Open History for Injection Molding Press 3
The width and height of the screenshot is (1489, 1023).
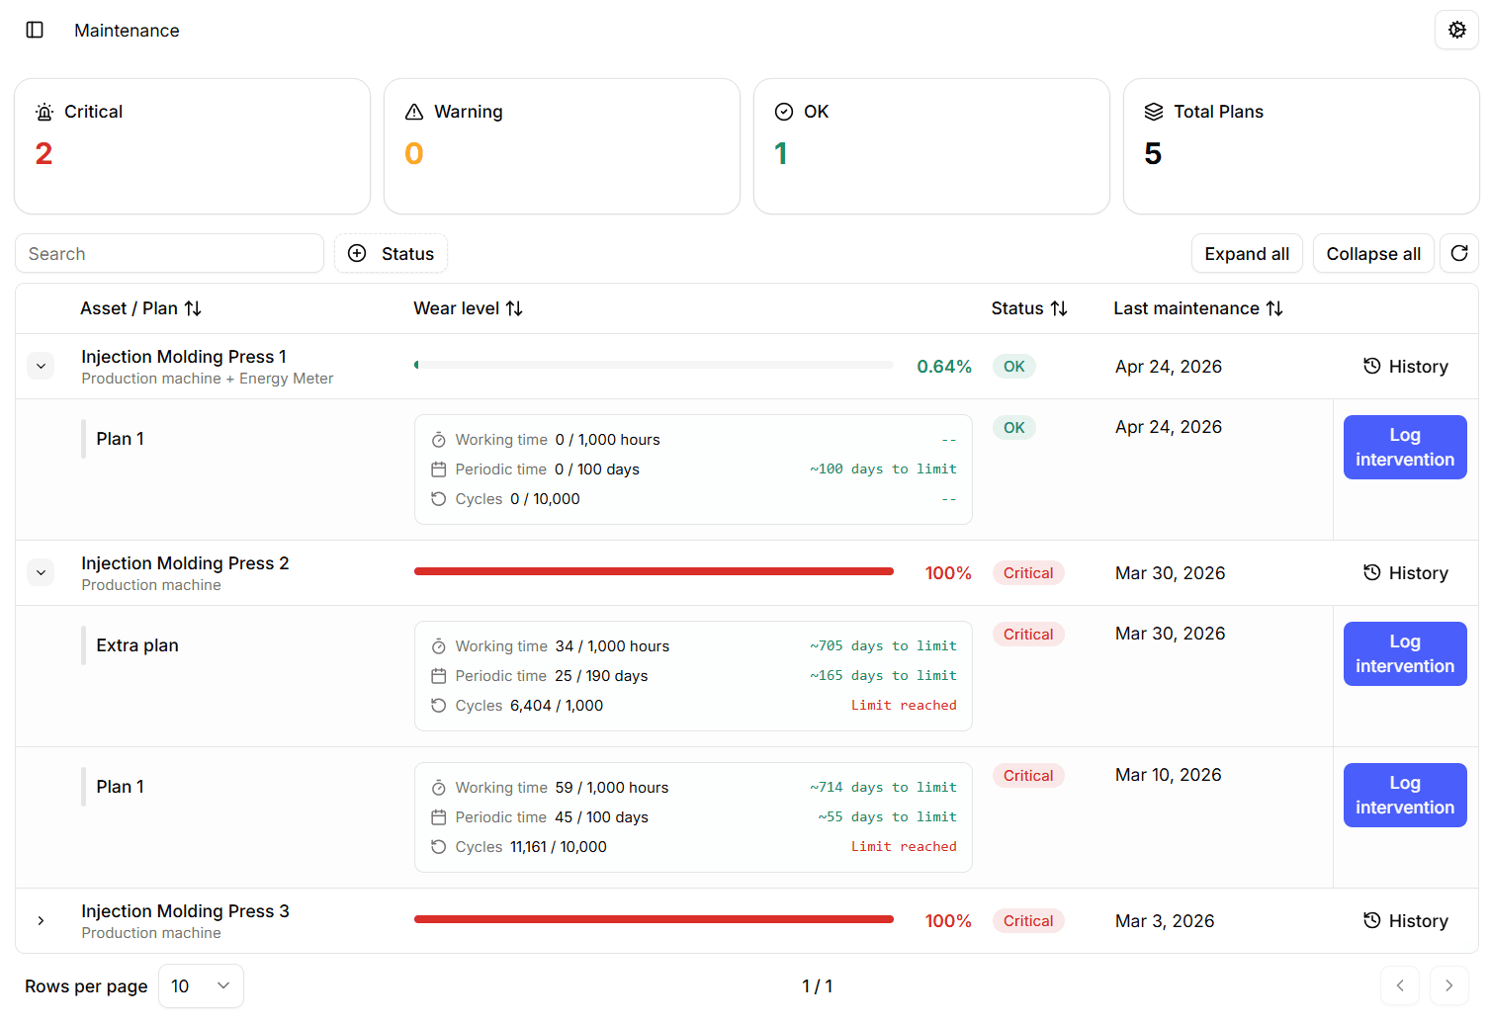[1405, 920]
